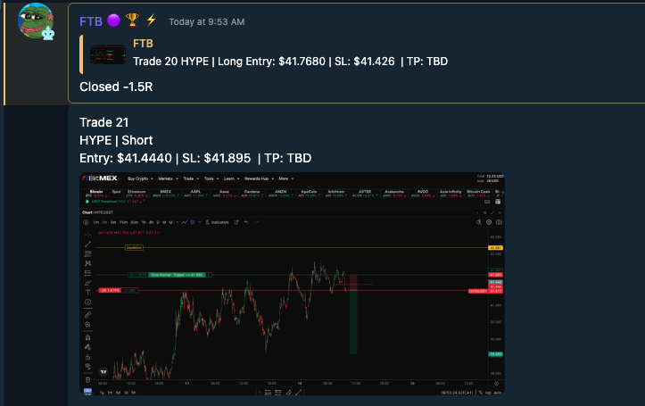This screenshot has height=406, width=645.
Task: Select the Bitcoin ticker
Action: click(x=96, y=194)
